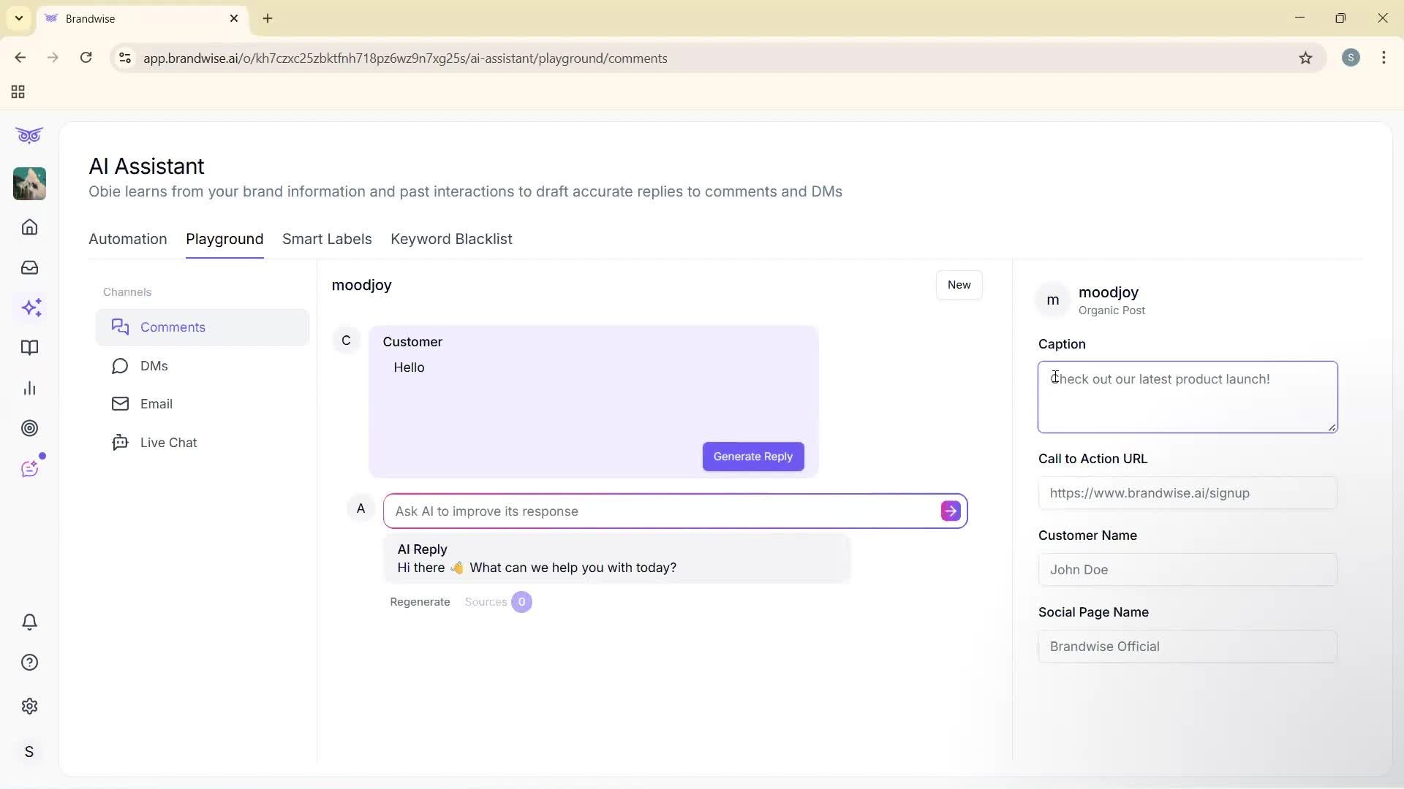
Task: Open notifications via the bell icon
Action: pos(29,622)
